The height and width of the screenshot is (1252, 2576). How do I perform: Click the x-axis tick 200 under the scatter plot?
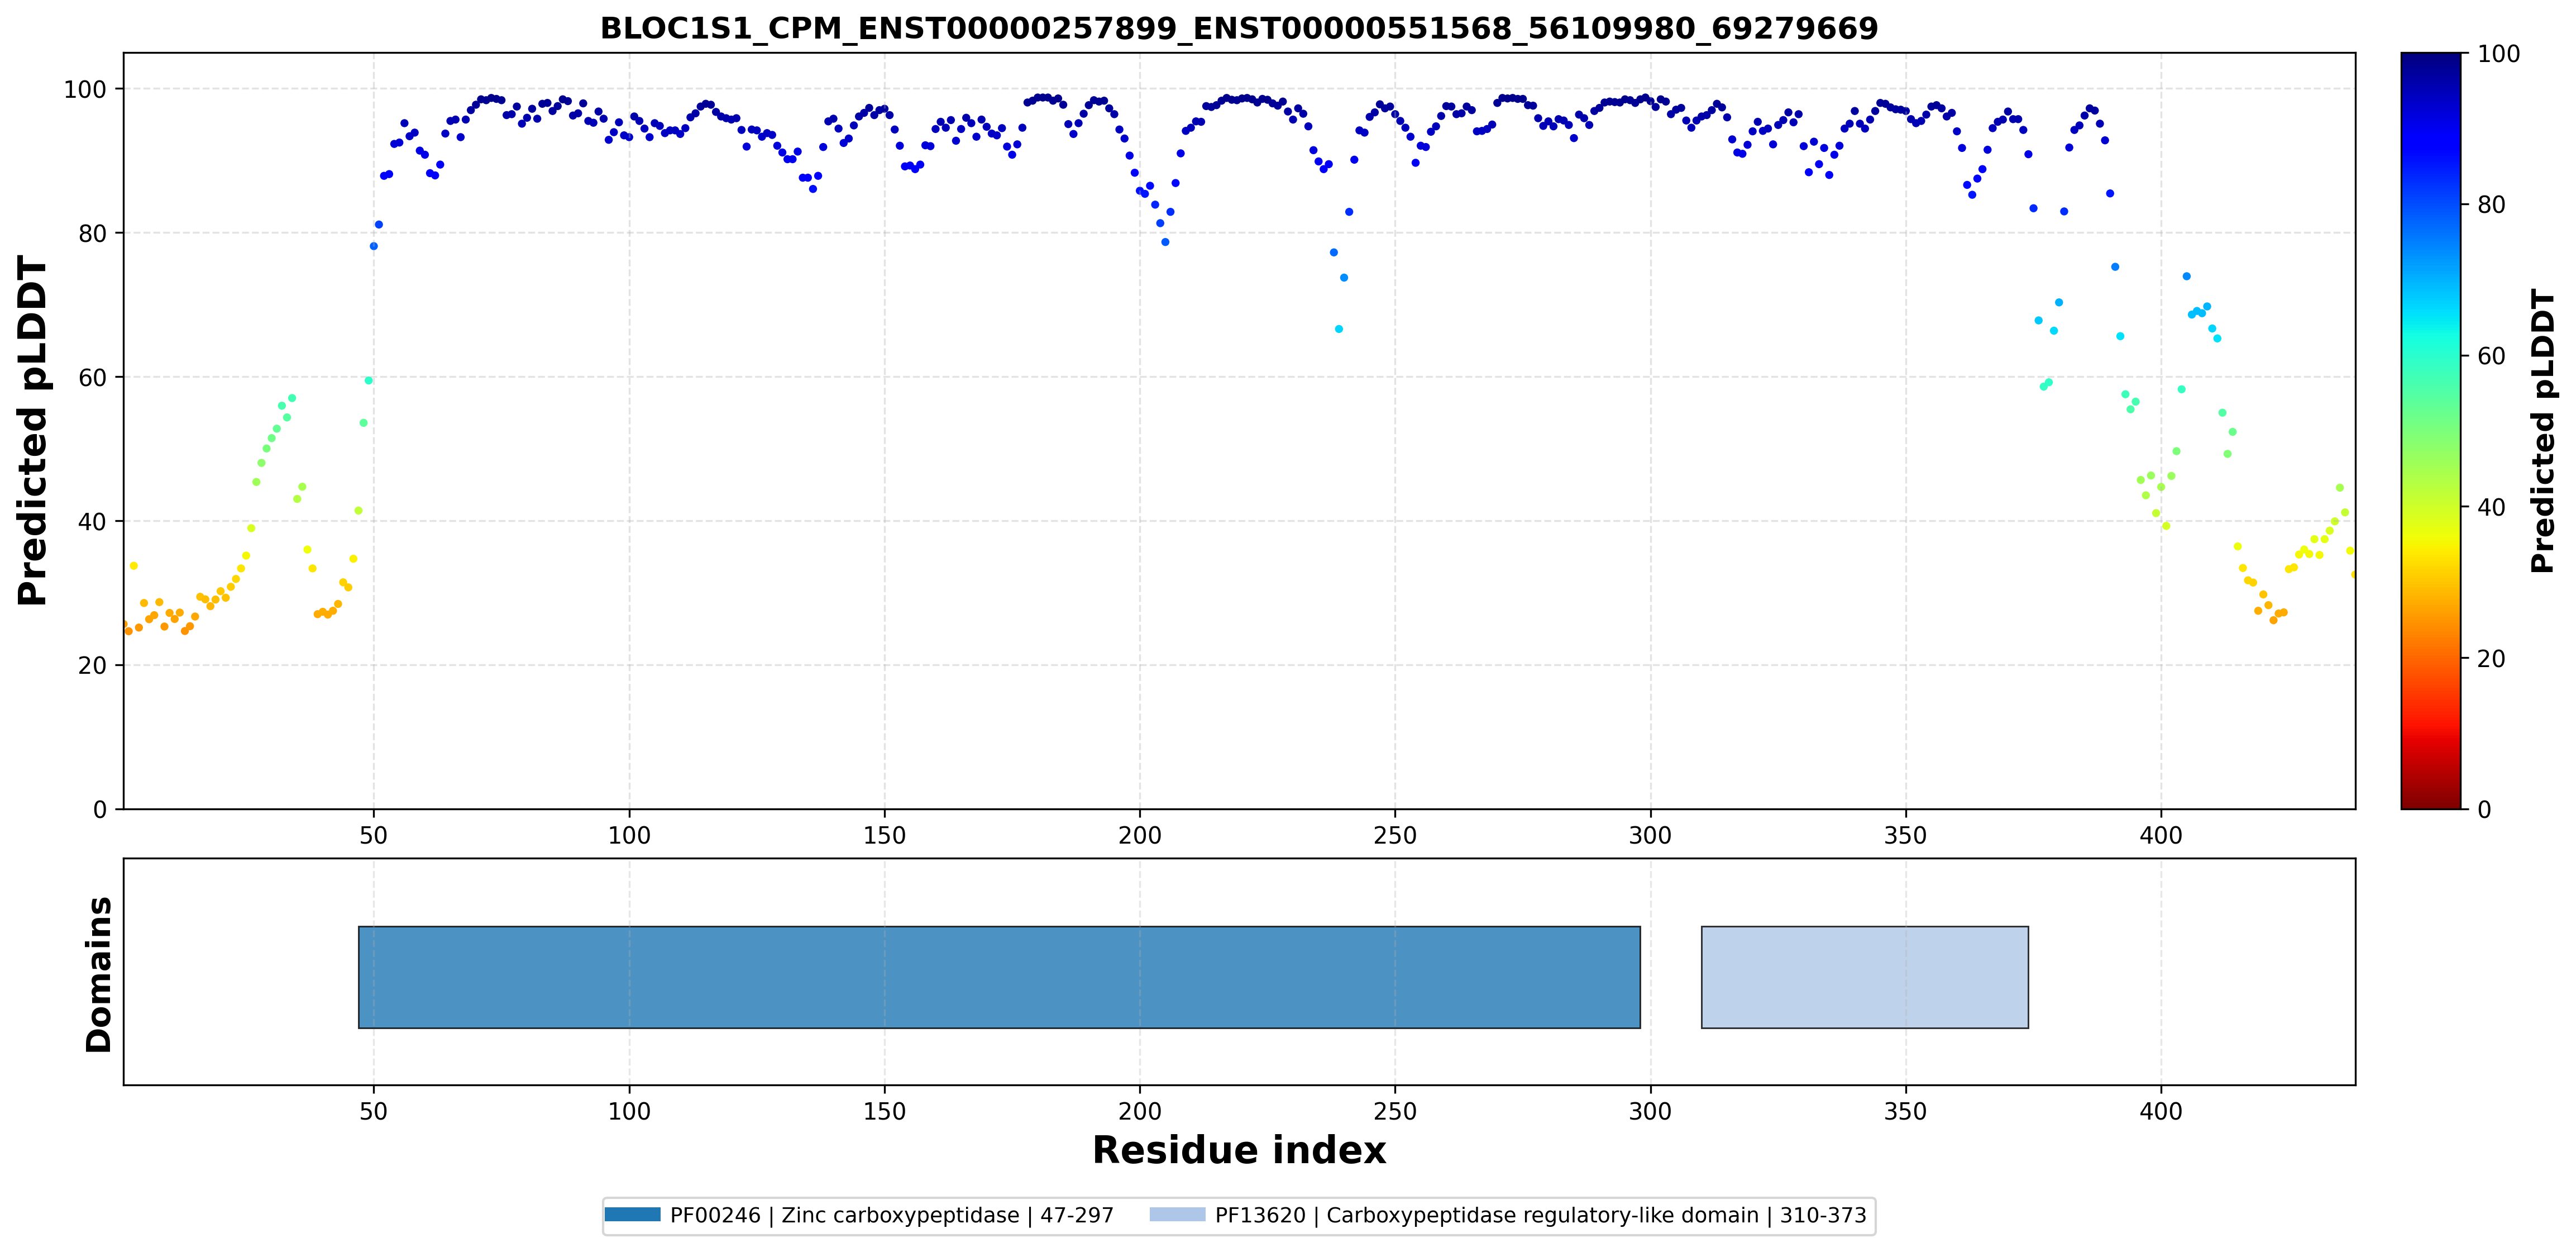(x=1139, y=835)
